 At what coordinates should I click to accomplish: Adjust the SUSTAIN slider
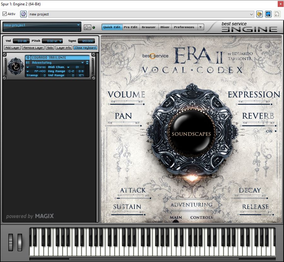click(127, 215)
